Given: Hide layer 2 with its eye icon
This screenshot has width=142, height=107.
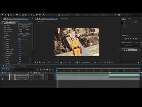Looking at the screenshot, I should coord(1,77).
